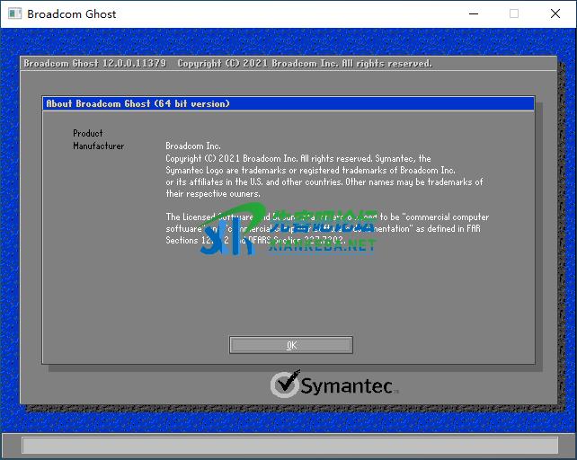Click the Symantec checkmark logo icon
577x460 pixels.
[285, 385]
